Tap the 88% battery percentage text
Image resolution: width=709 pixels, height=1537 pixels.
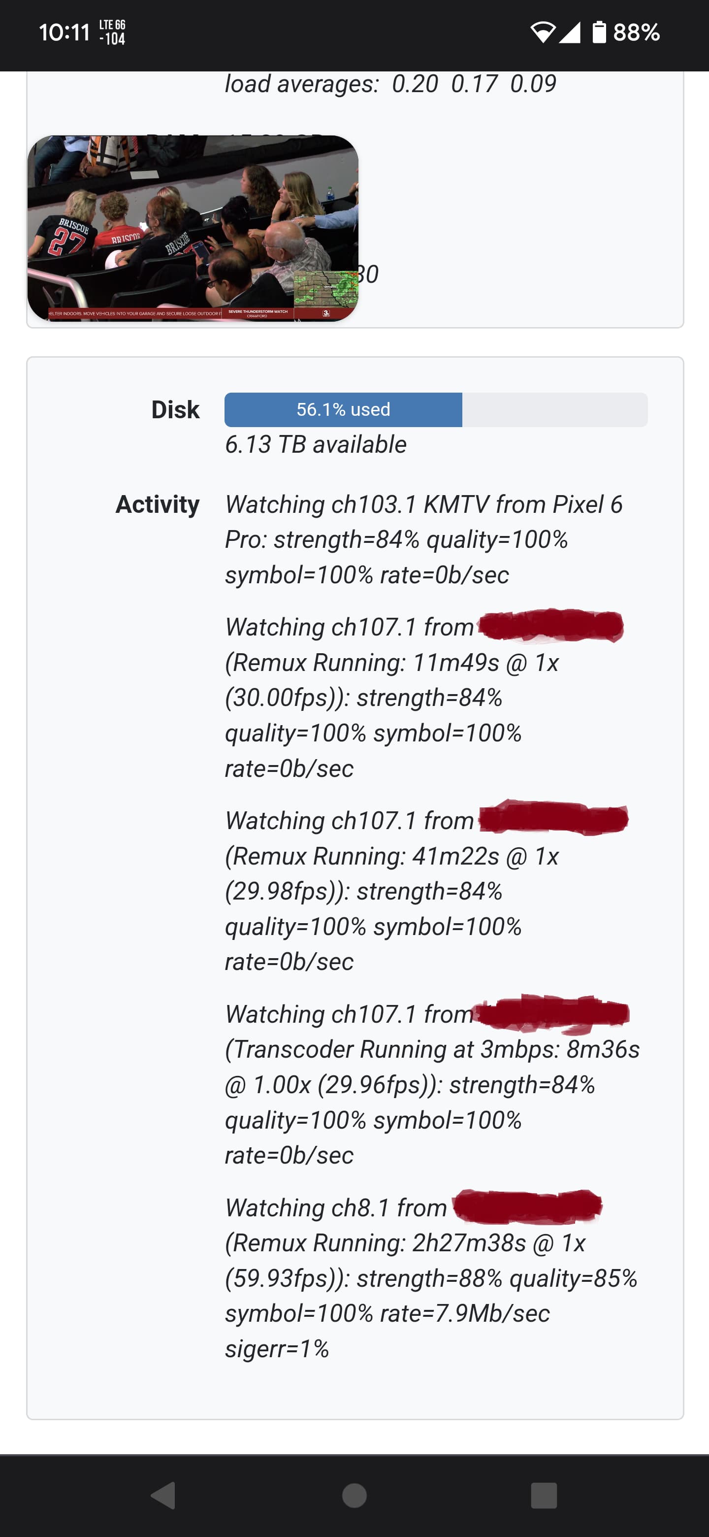click(636, 32)
